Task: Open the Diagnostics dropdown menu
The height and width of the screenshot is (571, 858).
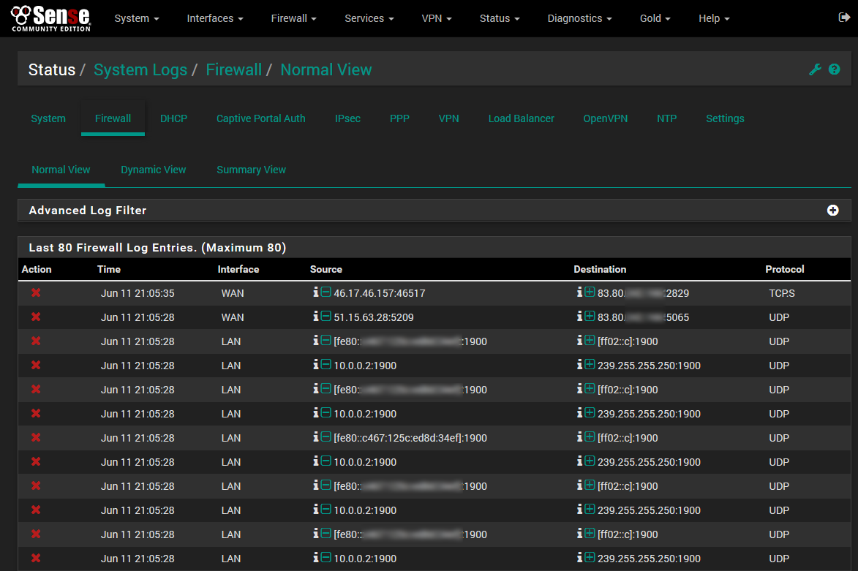Action: point(579,18)
